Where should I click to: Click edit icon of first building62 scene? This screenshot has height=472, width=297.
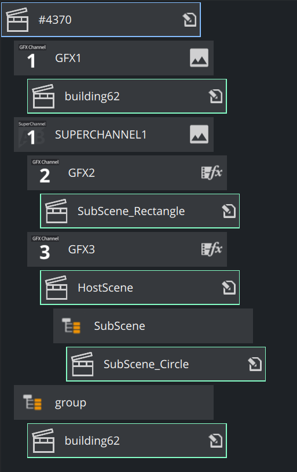(215, 96)
